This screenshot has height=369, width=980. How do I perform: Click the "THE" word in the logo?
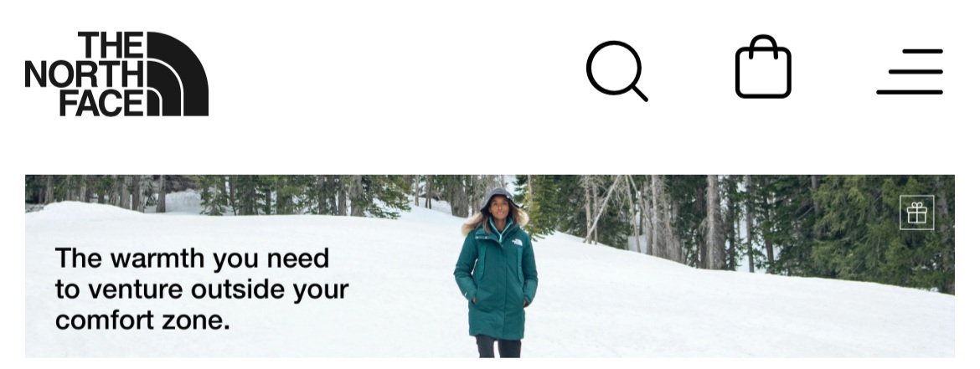111,45
